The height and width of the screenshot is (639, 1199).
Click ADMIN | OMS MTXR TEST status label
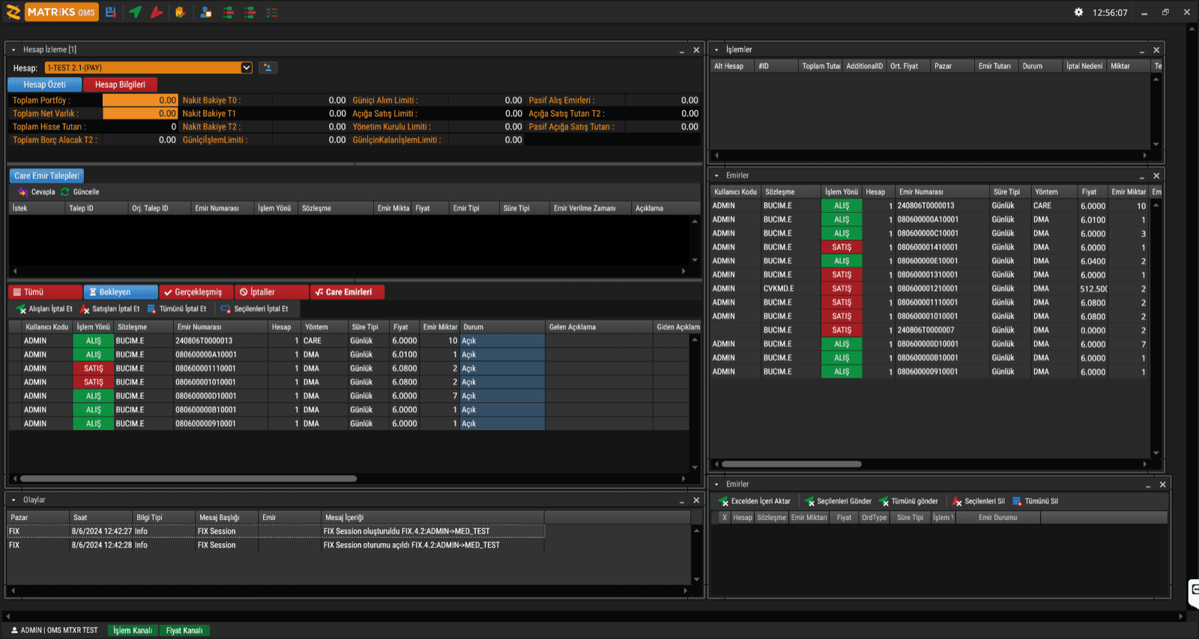[54, 630]
